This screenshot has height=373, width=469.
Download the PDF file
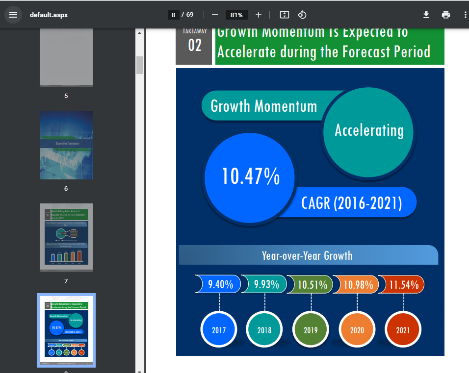click(x=426, y=15)
